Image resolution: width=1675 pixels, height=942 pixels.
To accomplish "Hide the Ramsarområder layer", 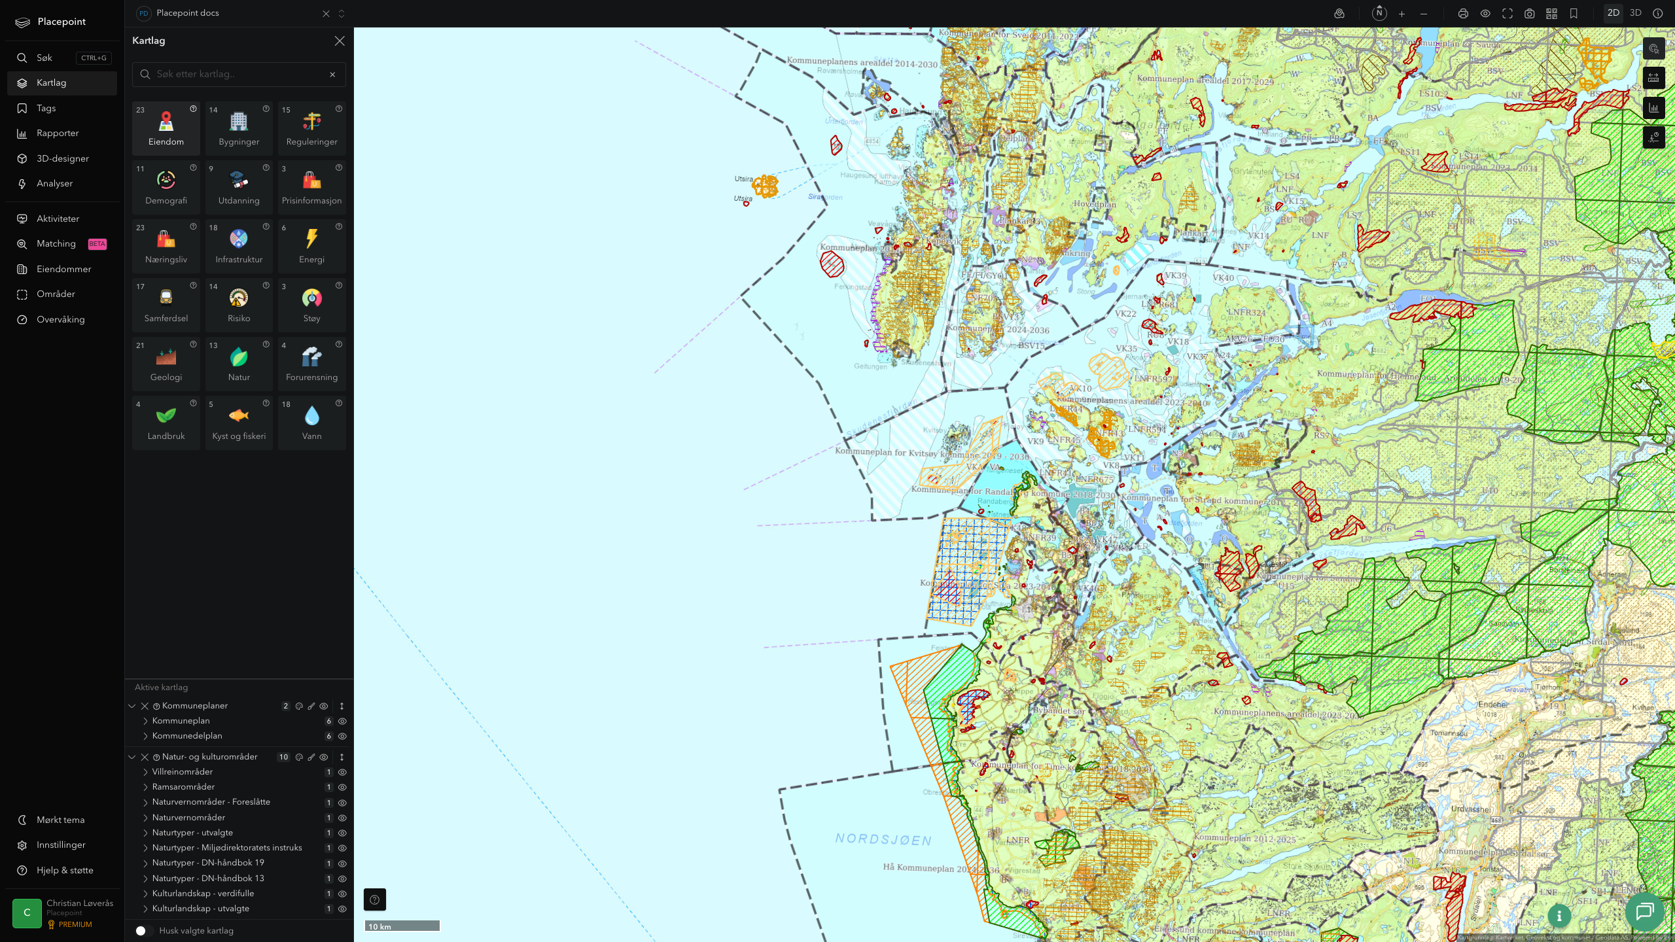I will point(342,787).
